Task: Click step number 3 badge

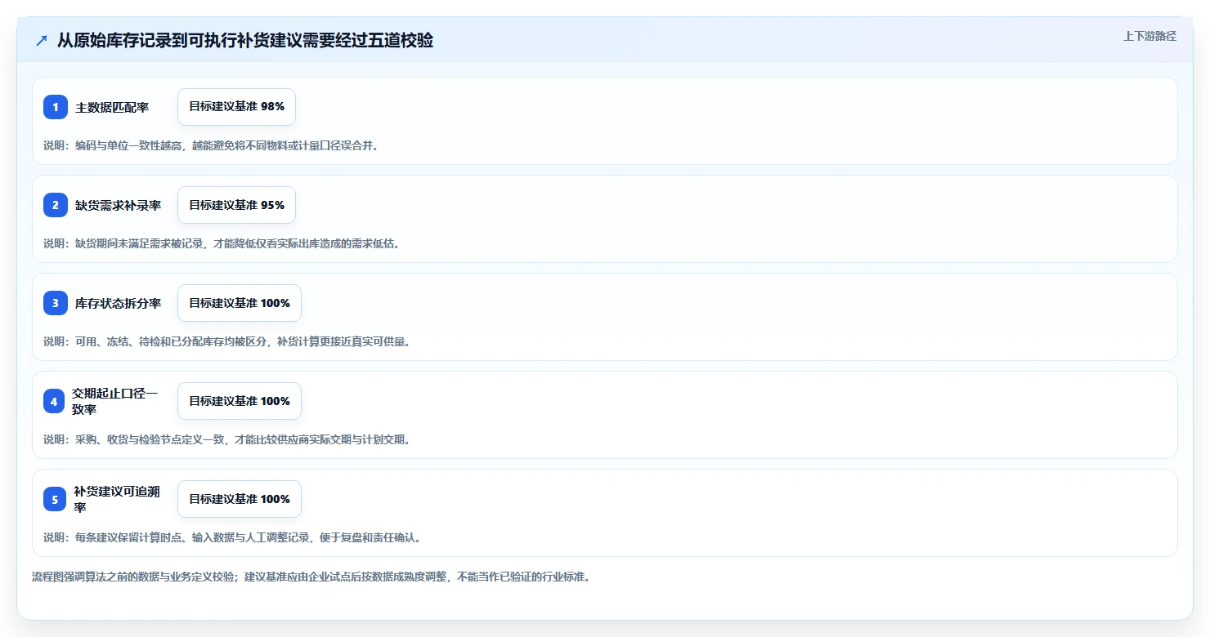Action: click(x=56, y=303)
